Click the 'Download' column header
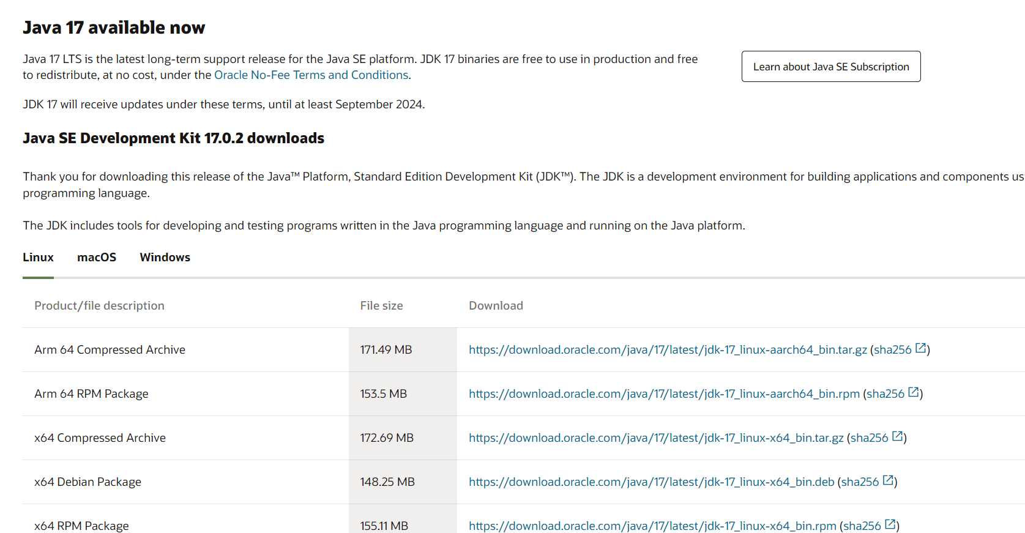1025x533 pixels. coord(496,306)
